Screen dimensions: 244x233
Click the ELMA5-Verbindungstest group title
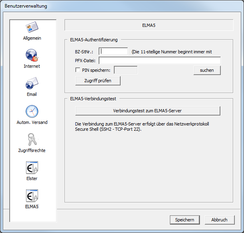[93, 99]
